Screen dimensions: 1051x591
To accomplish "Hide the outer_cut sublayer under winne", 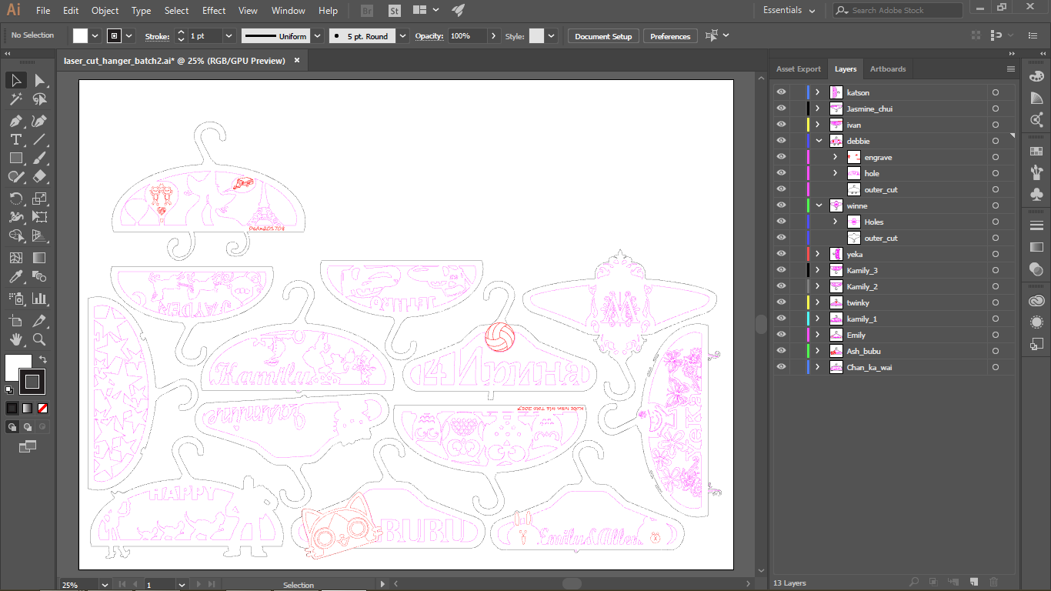I will coord(780,238).
